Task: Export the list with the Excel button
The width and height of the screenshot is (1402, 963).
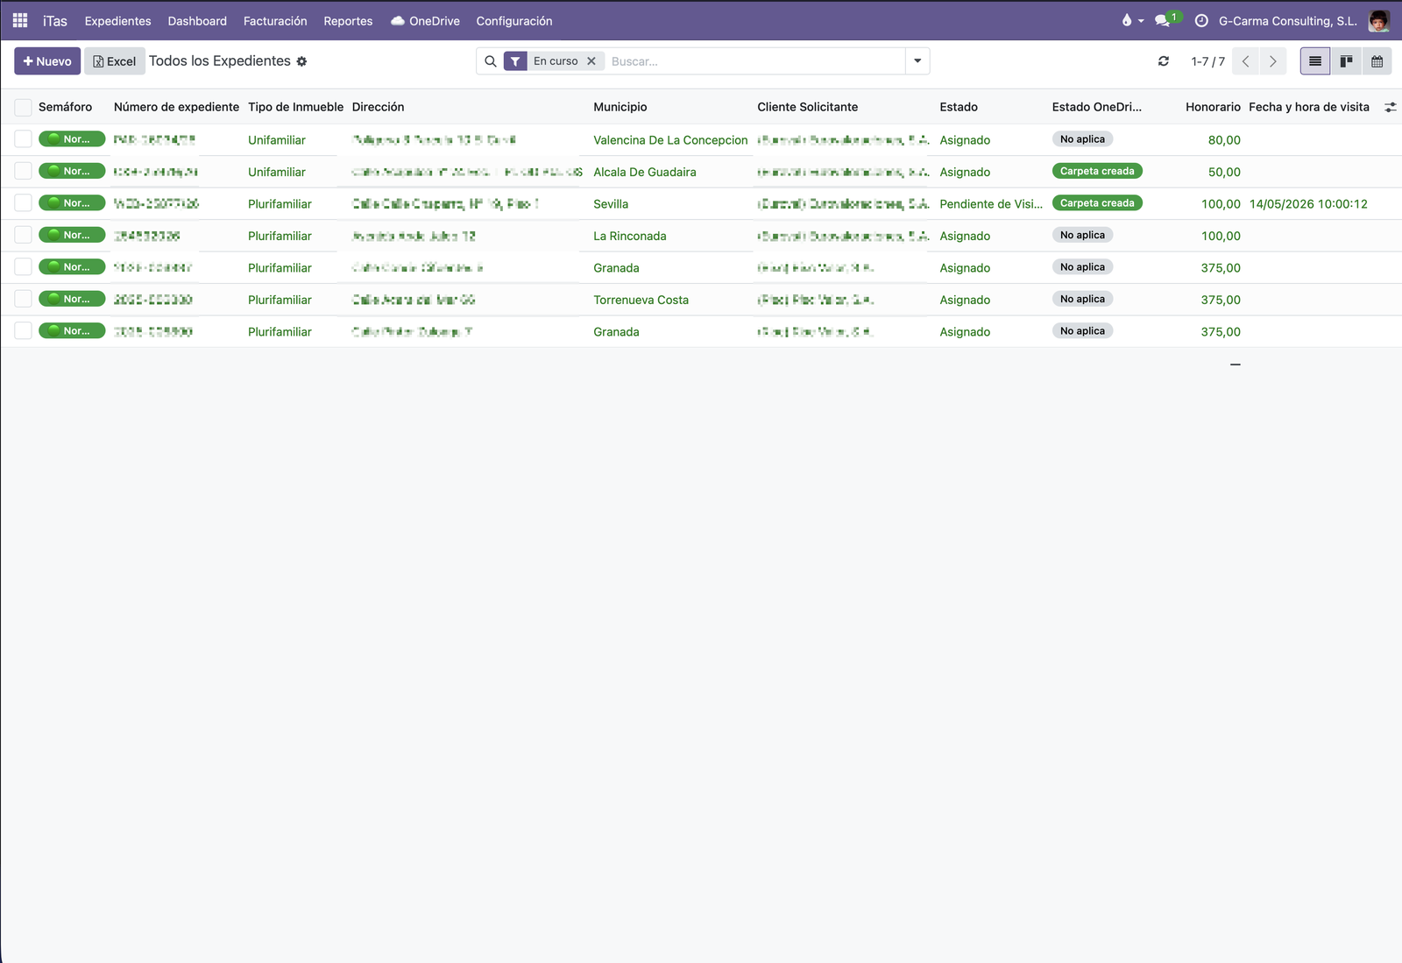Action: [x=115, y=61]
